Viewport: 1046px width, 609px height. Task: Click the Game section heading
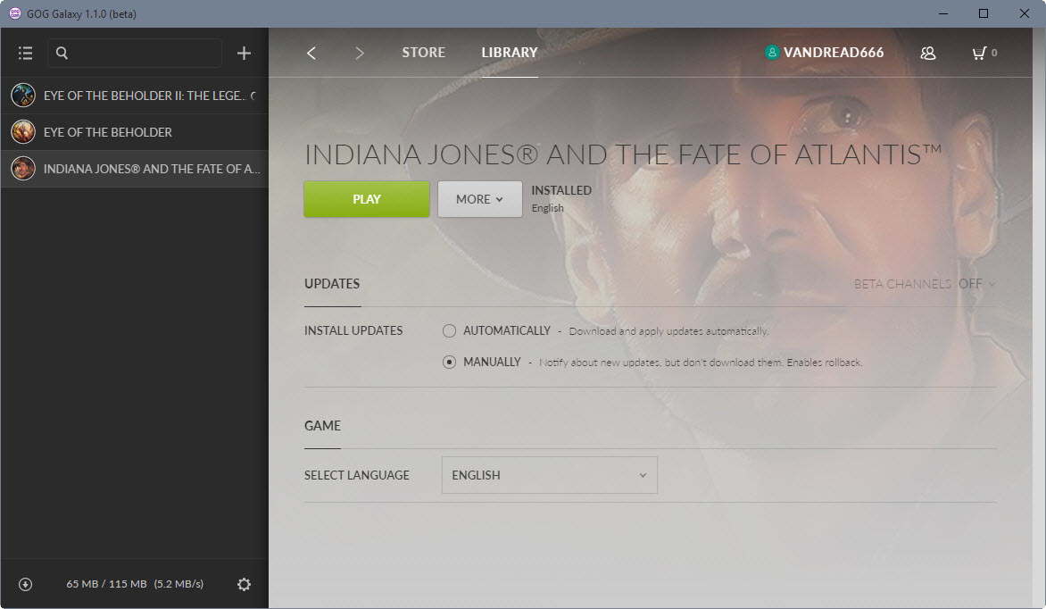pyautogui.click(x=322, y=426)
